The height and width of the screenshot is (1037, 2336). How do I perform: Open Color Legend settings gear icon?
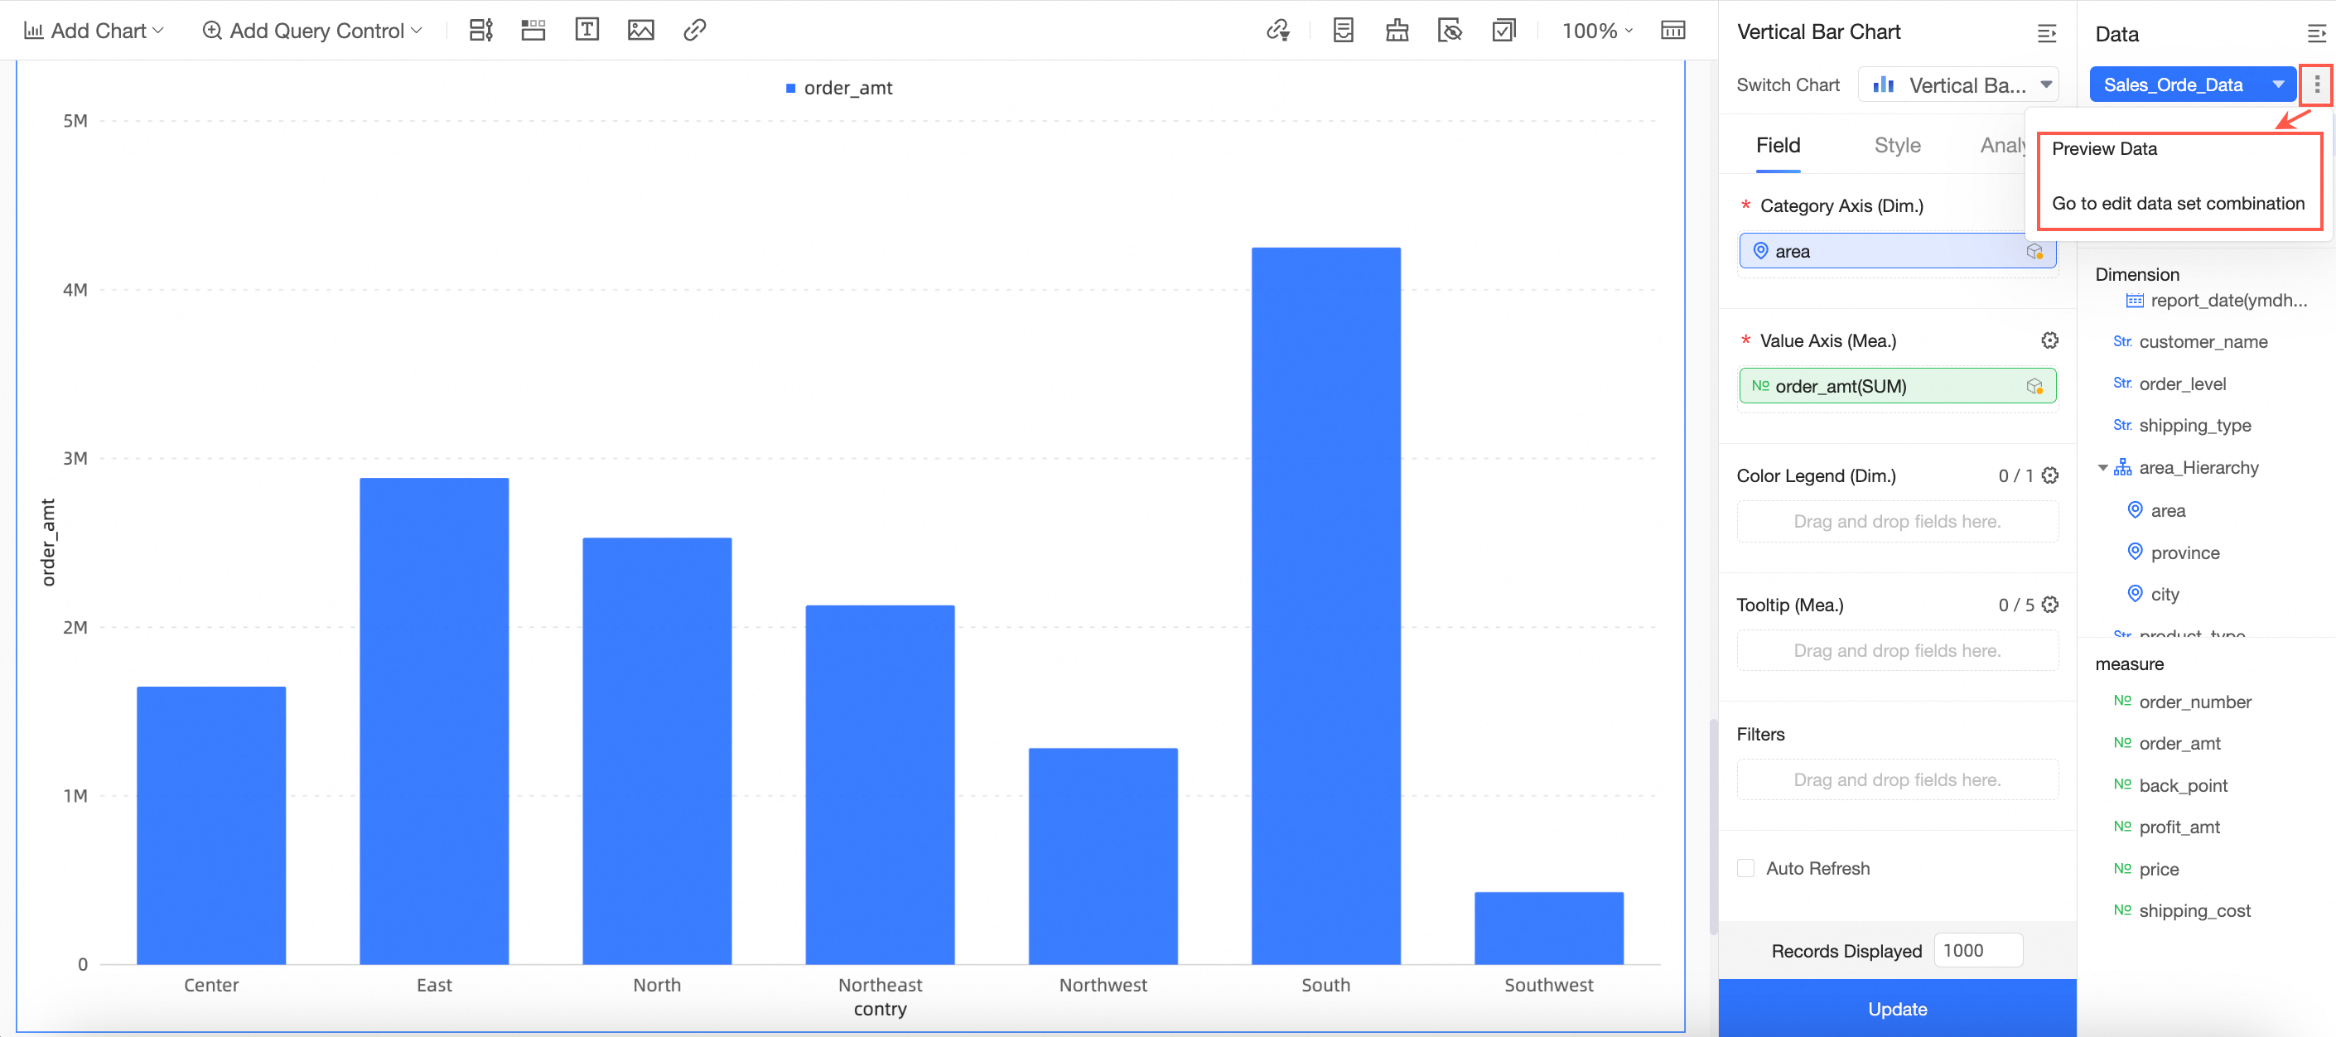(x=2049, y=475)
